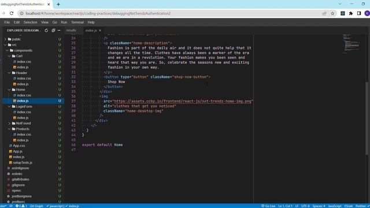370x208 pixels.
Task: Refresh the Explorer file tree
Action: [x=46, y=31]
